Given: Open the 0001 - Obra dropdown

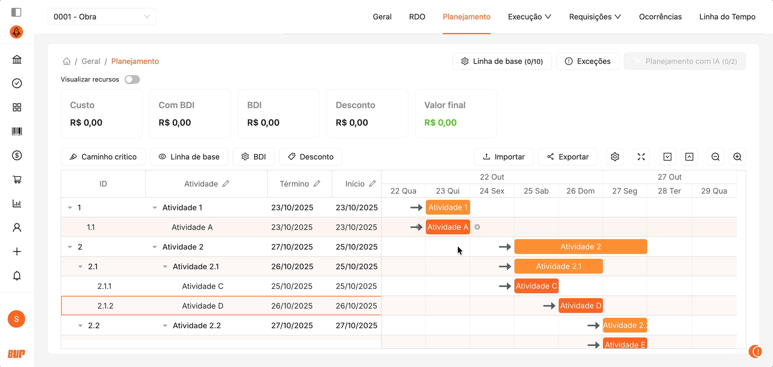Looking at the screenshot, I should pyautogui.click(x=102, y=17).
